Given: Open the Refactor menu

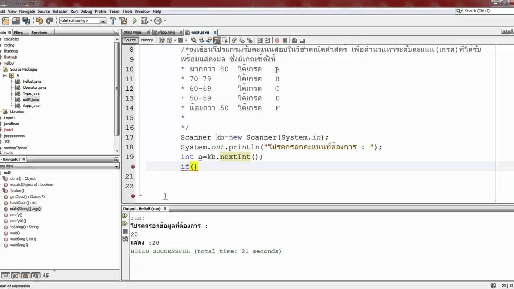Looking at the screenshot, I should click(x=60, y=11).
